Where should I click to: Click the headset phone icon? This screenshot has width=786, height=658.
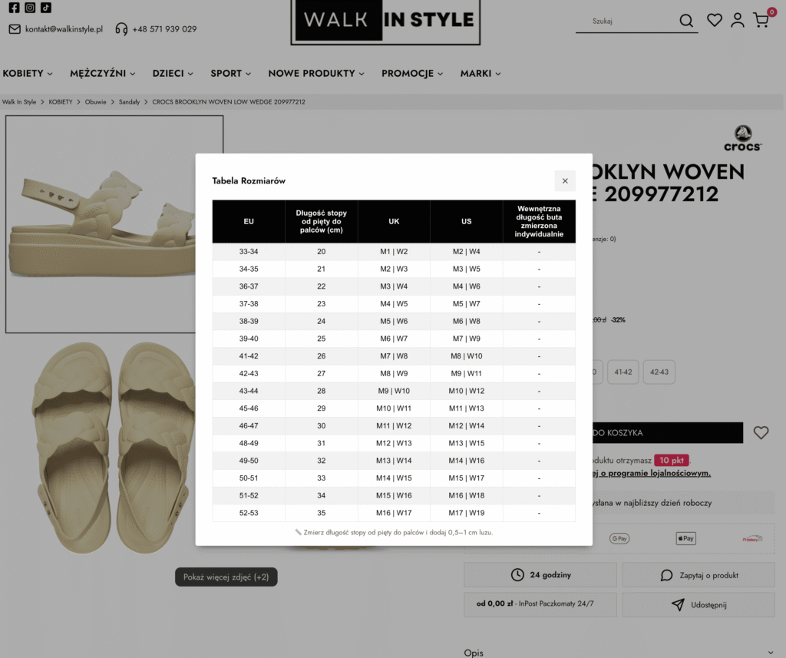[x=121, y=29]
